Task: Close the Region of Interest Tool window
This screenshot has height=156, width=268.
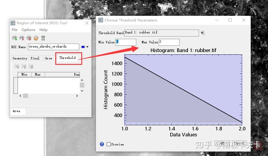Action: click(x=87, y=23)
